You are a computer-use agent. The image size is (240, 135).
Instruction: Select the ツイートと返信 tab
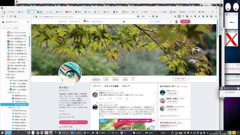(111, 86)
